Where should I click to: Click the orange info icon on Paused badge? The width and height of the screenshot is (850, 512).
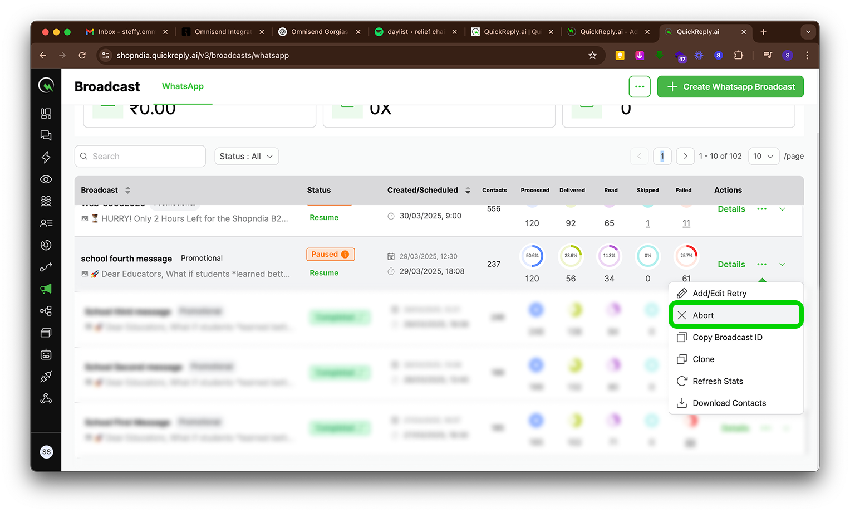coord(345,255)
